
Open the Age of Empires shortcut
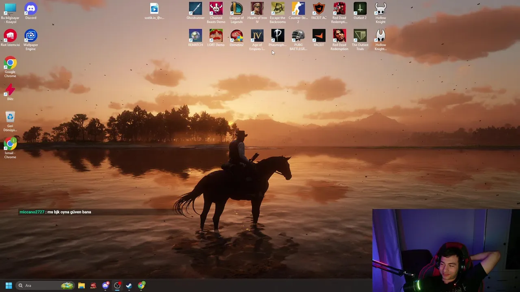pyautogui.click(x=257, y=40)
